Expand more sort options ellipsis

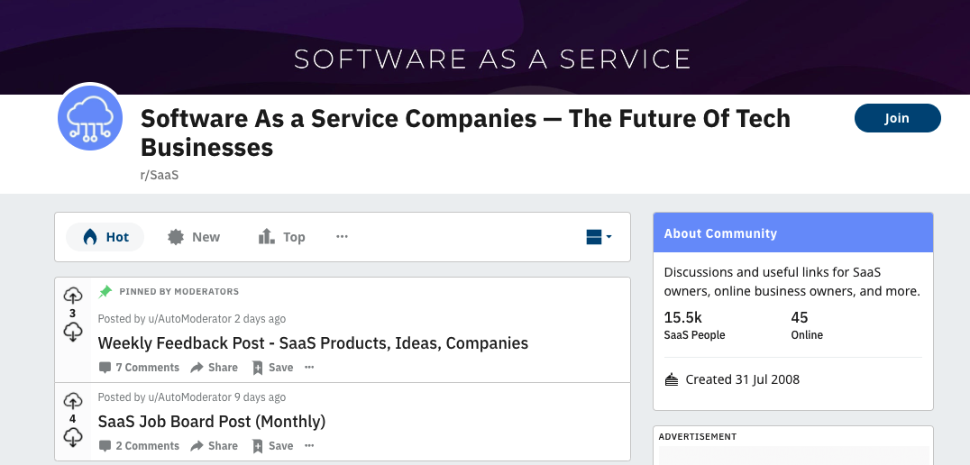tap(342, 237)
